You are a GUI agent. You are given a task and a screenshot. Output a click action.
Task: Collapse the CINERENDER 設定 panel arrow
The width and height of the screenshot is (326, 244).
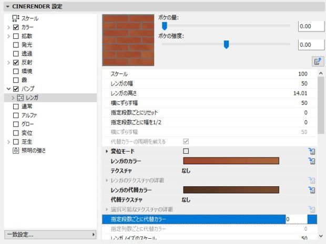pyautogui.click(x=8, y=7)
